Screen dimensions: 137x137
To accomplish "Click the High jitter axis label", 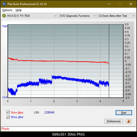I will coord(5,26).
